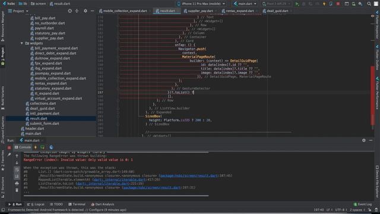Collapse all icon in Project panel header
Image resolution: width=380 pixels, height=214 pixels.
77,11
